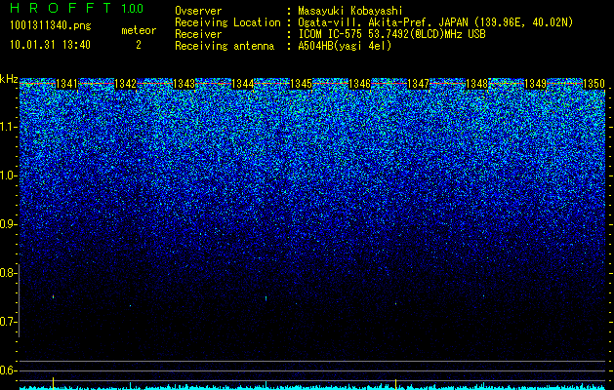Click the 1342 time marker
This screenshot has width=614, height=390.
pos(125,84)
